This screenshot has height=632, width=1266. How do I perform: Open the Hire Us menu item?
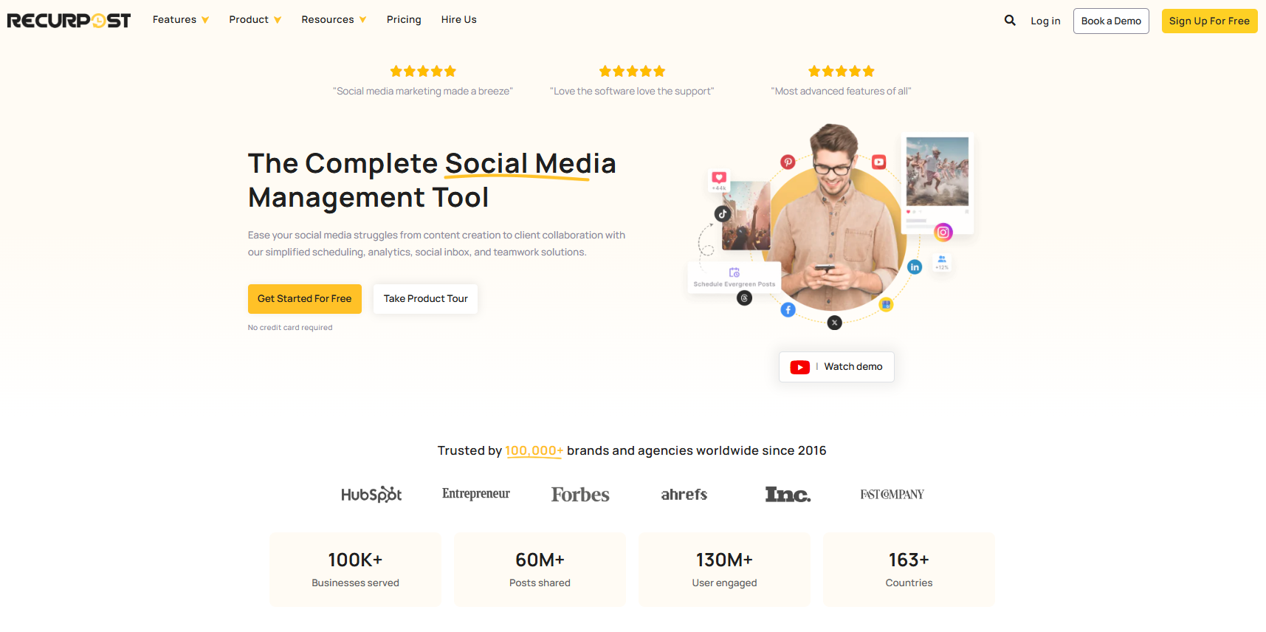coord(458,20)
